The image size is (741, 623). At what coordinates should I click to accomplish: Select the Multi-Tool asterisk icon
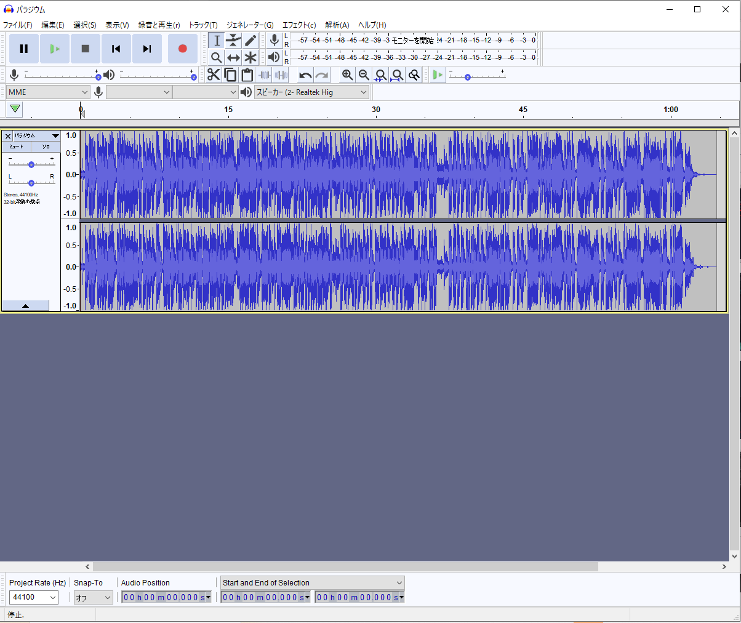(x=250, y=57)
